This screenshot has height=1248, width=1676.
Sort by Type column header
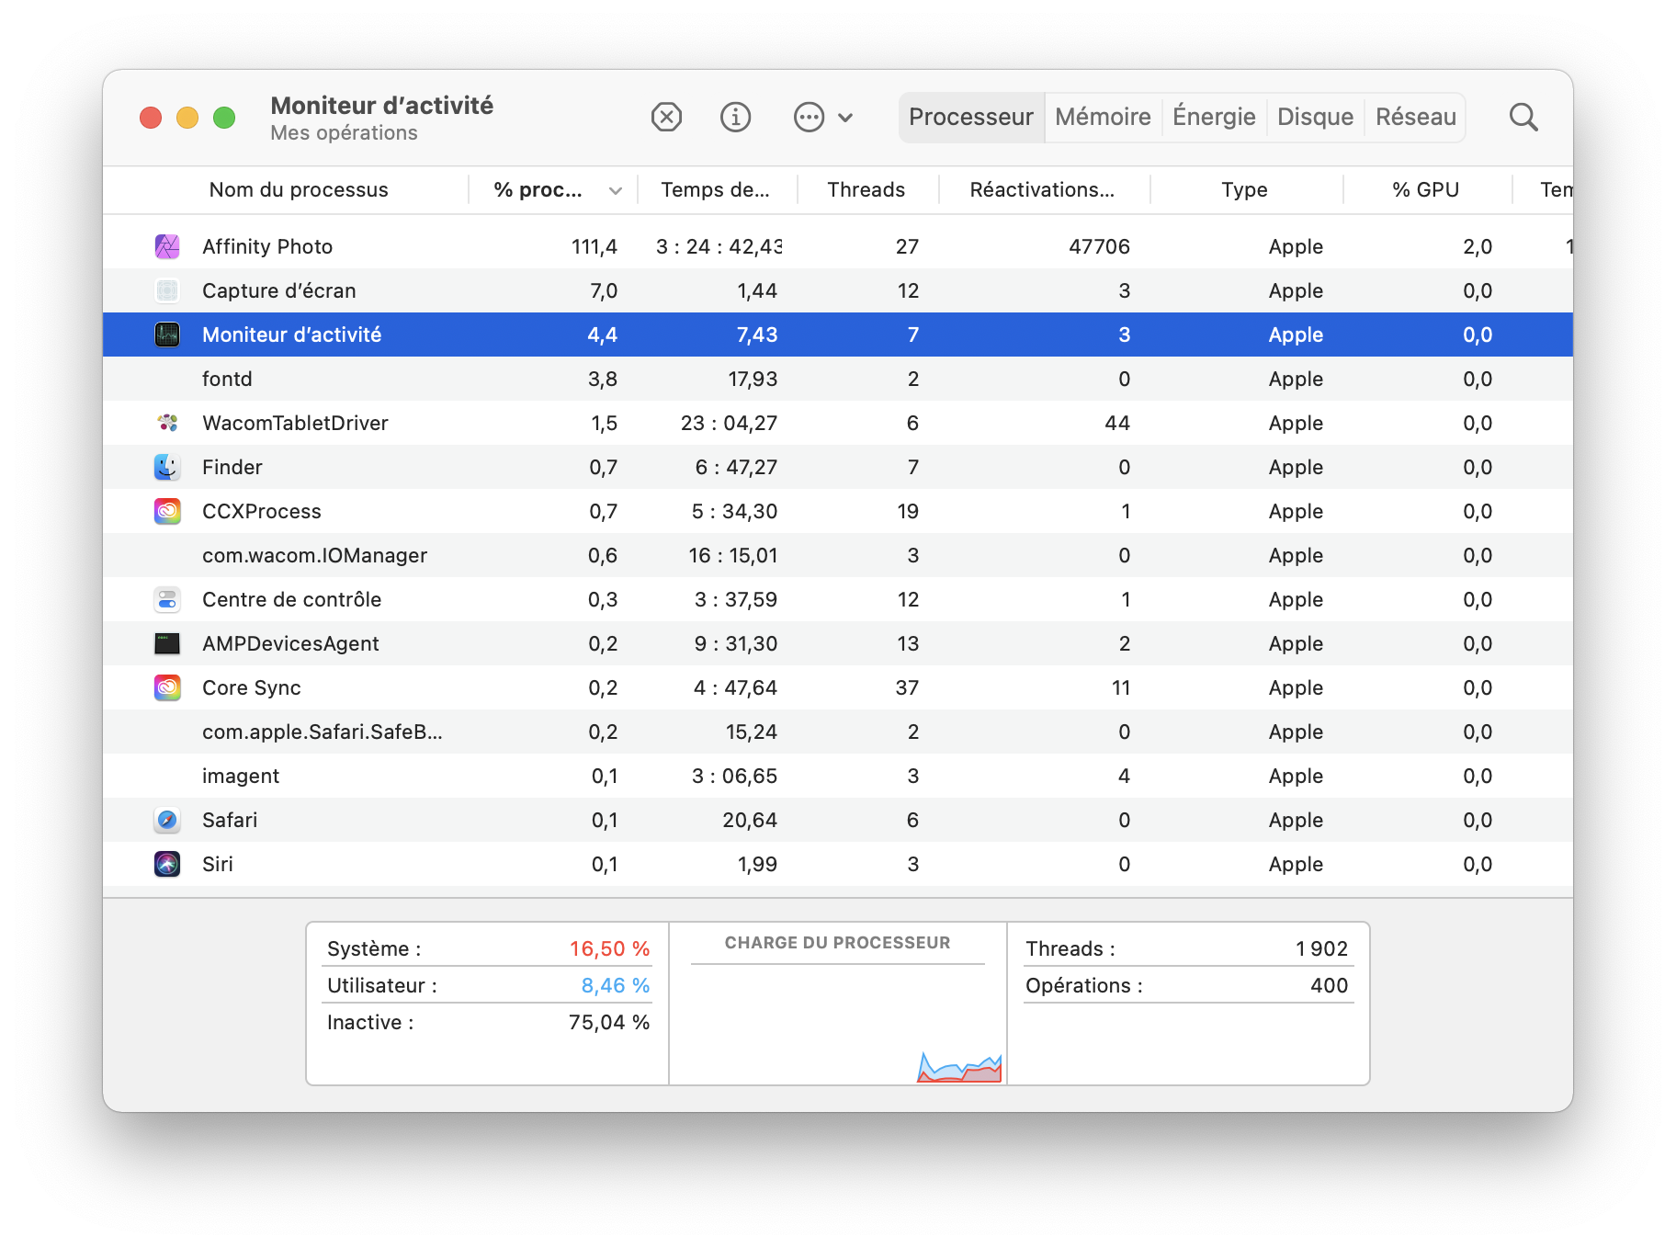(x=1244, y=189)
